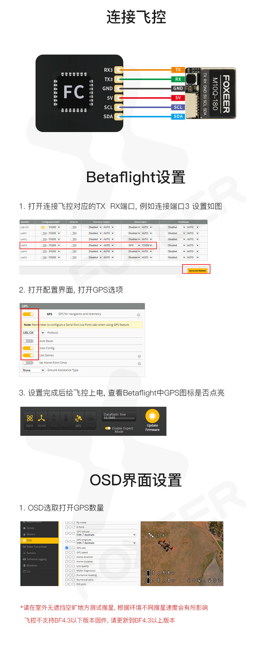Toggle Enable Expert Mode switch
Image resolution: width=272 pixels, height=657 pixels.
[x=108, y=428]
